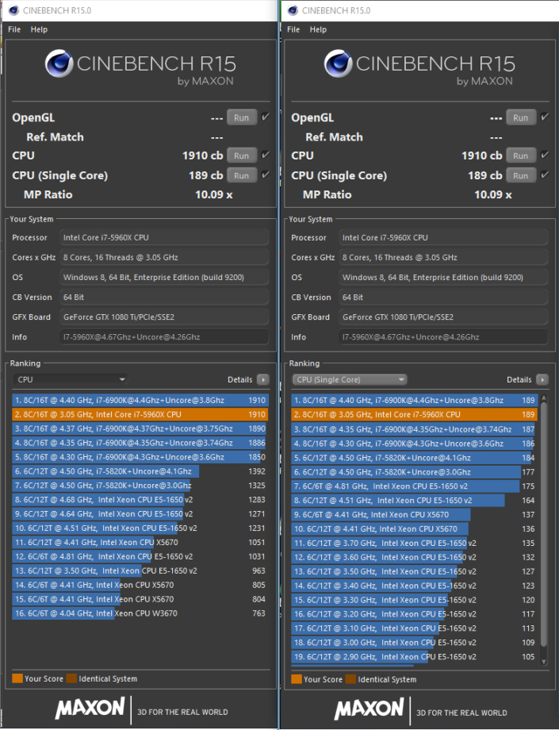
Task: Select rank 8 Xeon E5-1650 entry scoring 1283
Action: [140, 500]
